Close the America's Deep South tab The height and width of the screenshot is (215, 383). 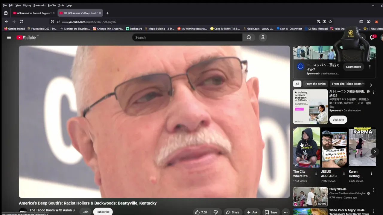coord(100,13)
